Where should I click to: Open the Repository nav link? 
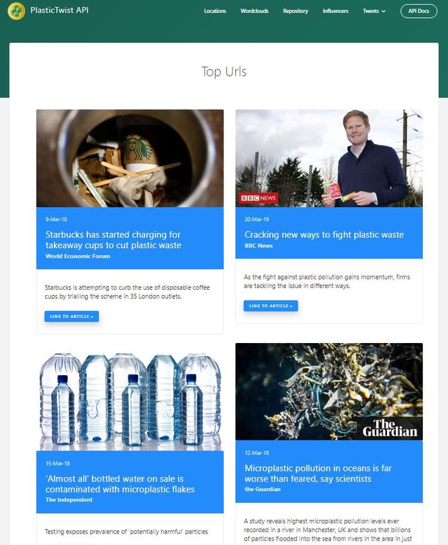pyautogui.click(x=295, y=11)
